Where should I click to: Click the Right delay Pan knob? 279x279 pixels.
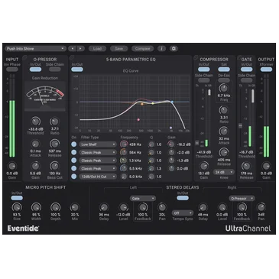pos(261,207)
